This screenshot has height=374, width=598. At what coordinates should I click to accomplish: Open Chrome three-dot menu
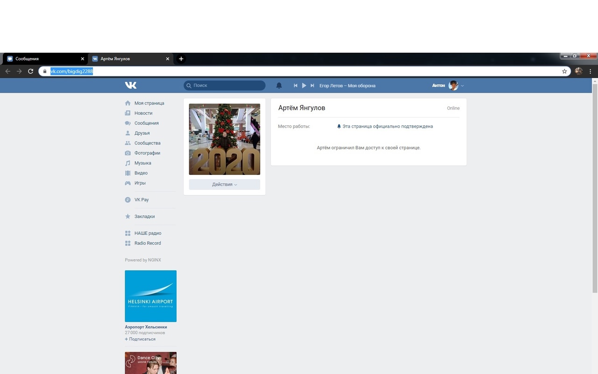click(591, 72)
